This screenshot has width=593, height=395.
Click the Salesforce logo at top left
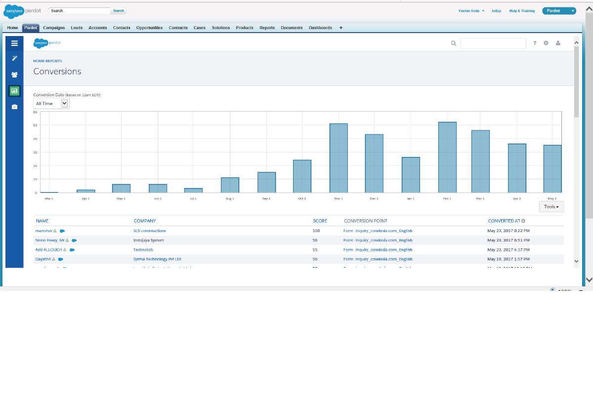coord(13,10)
